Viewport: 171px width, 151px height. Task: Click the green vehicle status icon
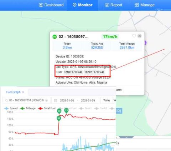[55, 37]
